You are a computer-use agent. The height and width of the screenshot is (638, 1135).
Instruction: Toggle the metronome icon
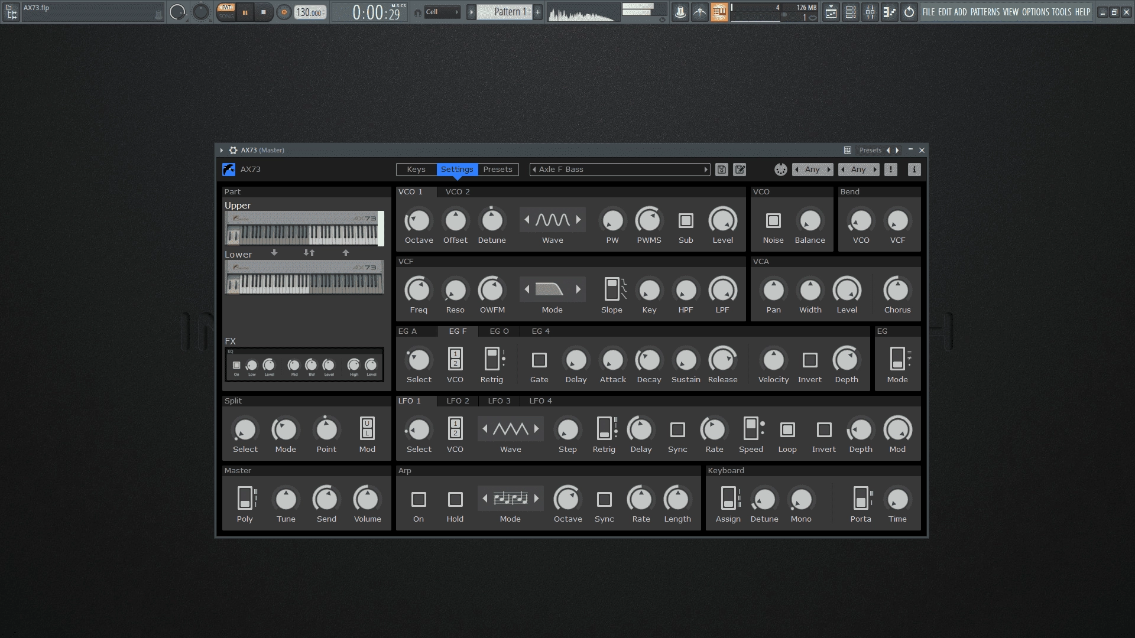point(680,12)
